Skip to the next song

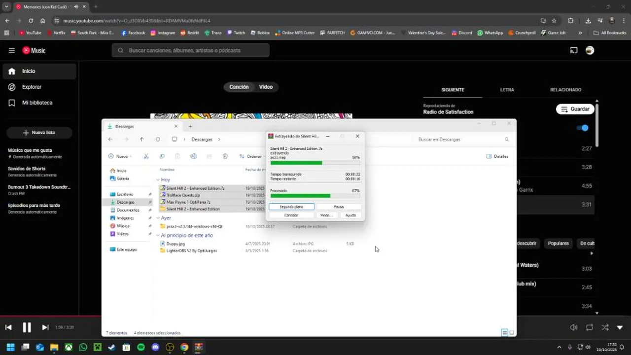(x=45, y=327)
